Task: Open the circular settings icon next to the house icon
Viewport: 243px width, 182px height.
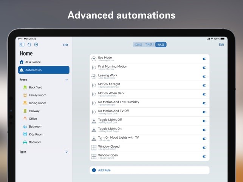Action: tap(36, 45)
